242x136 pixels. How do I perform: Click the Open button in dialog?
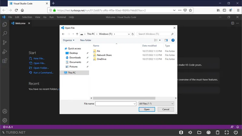pyautogui.click(x=147, y=109)
